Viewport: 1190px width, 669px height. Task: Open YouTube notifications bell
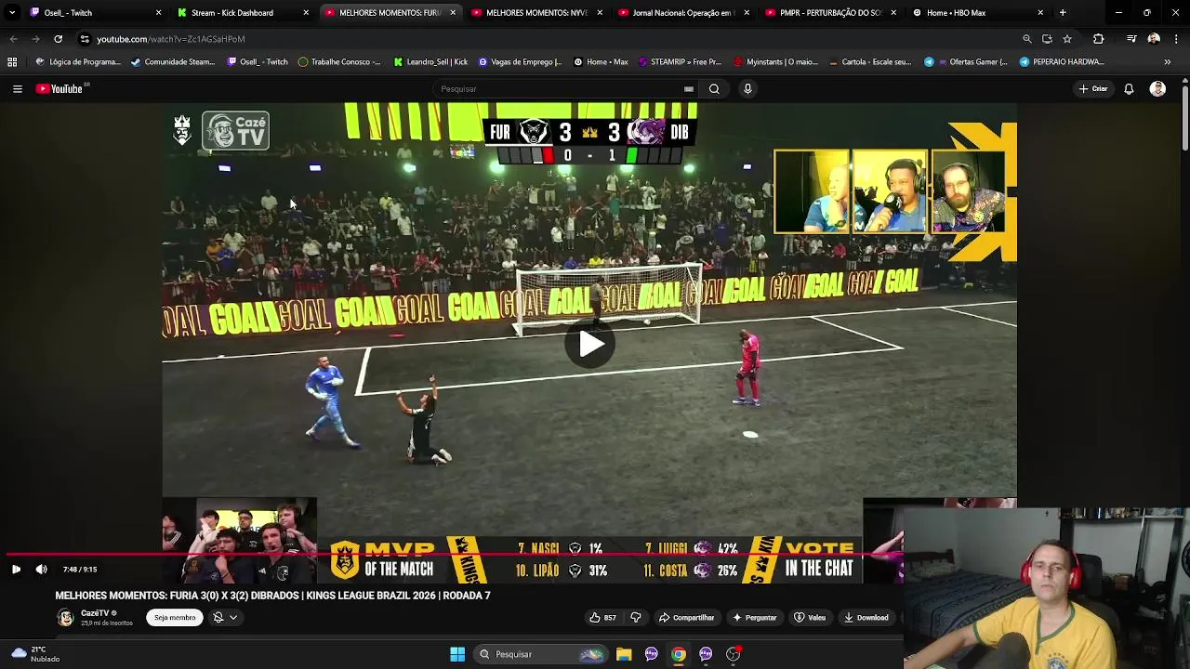click(x=1129, y=89)
